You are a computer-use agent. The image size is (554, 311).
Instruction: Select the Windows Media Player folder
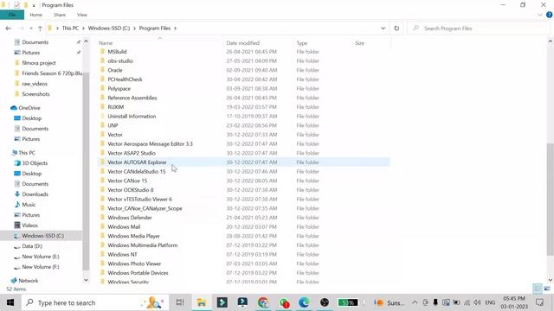click(133, 236)
